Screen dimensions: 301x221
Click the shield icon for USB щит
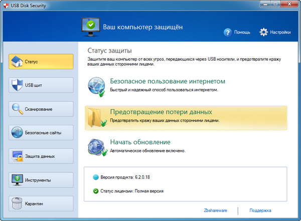click(17, 85)
